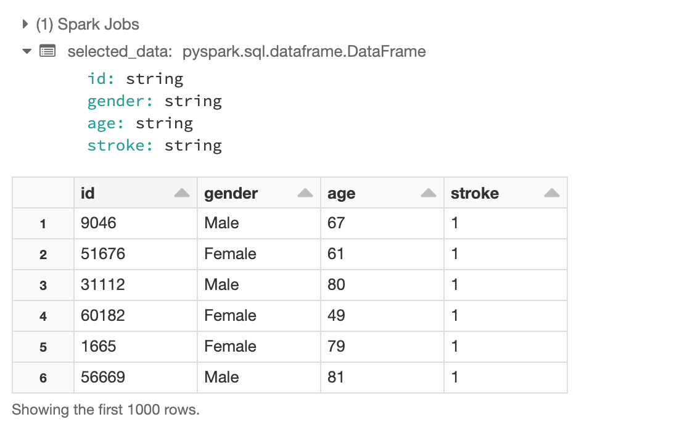Click the age value 81 in row 6

[337, 378]
